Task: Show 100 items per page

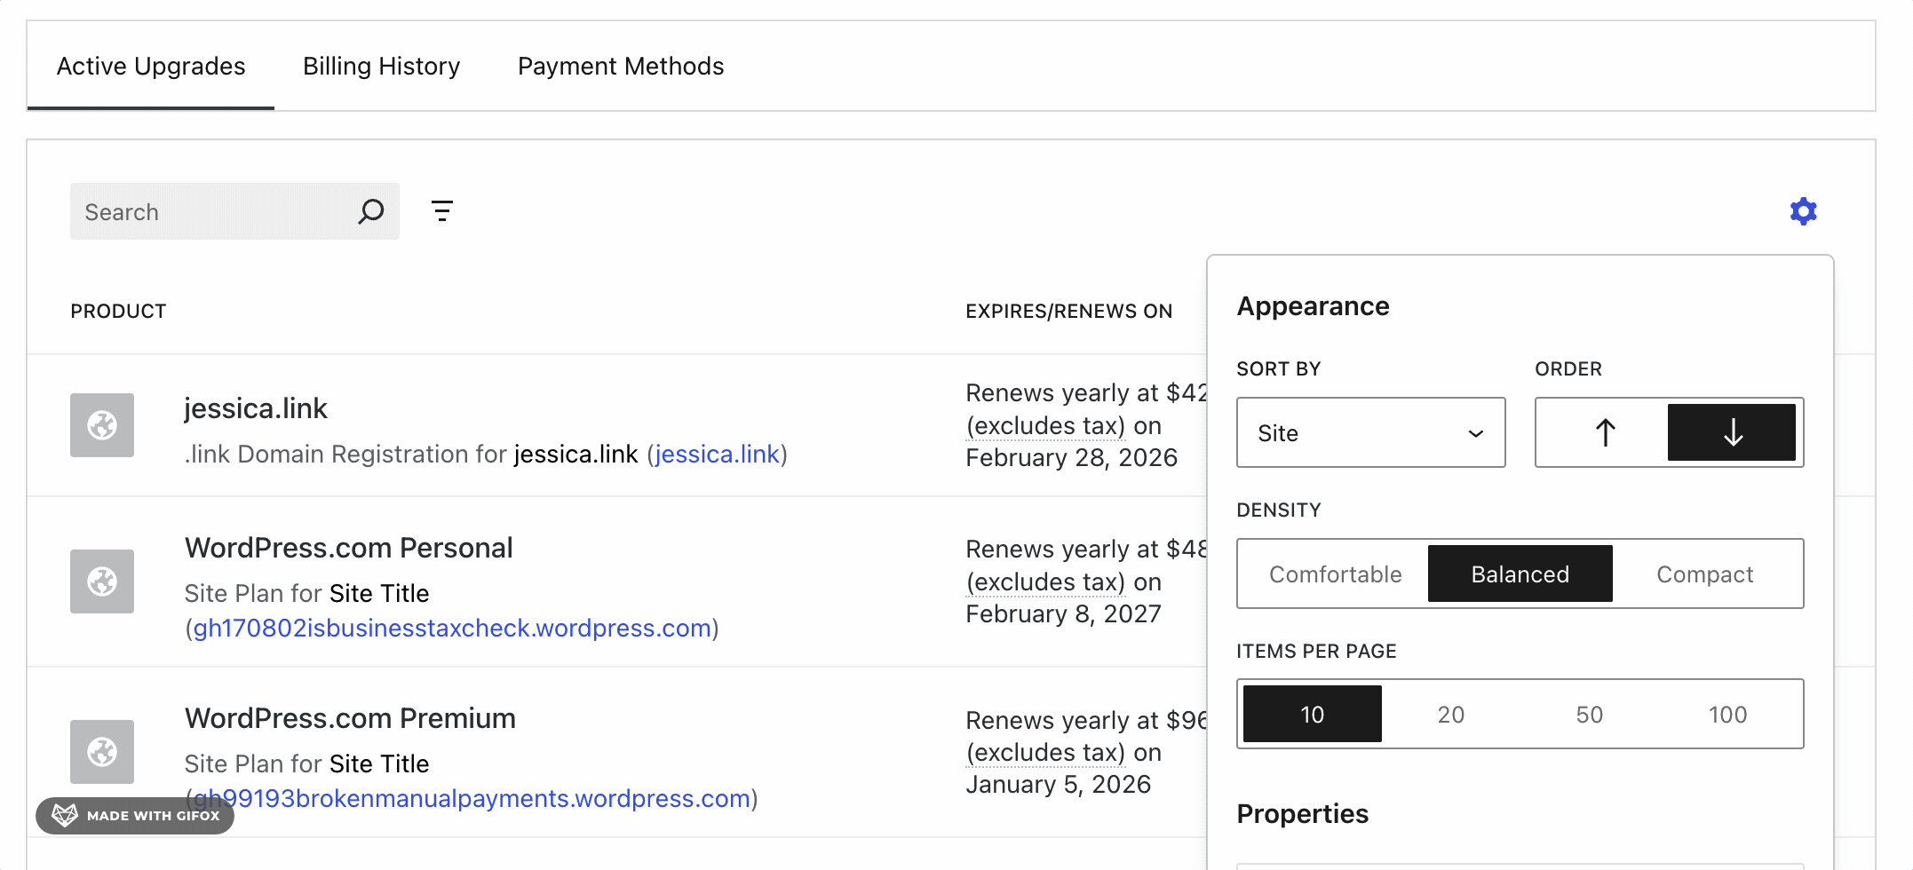Action: pos(1727,715)
